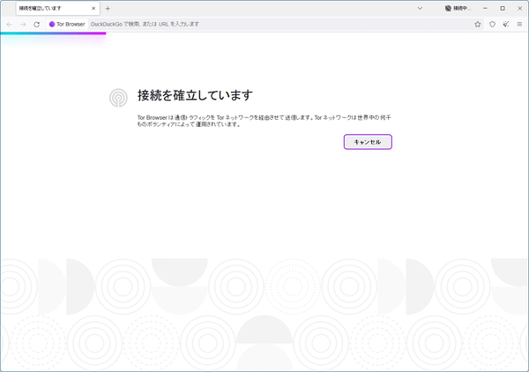This screenshot has width=529, height=372.
Task: Cancel the Tor connection with キャンセル
Action: pos(368,142)
